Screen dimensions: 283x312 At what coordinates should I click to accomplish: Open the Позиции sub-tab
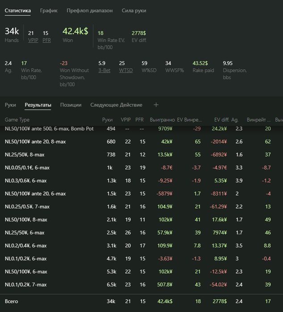71,105
